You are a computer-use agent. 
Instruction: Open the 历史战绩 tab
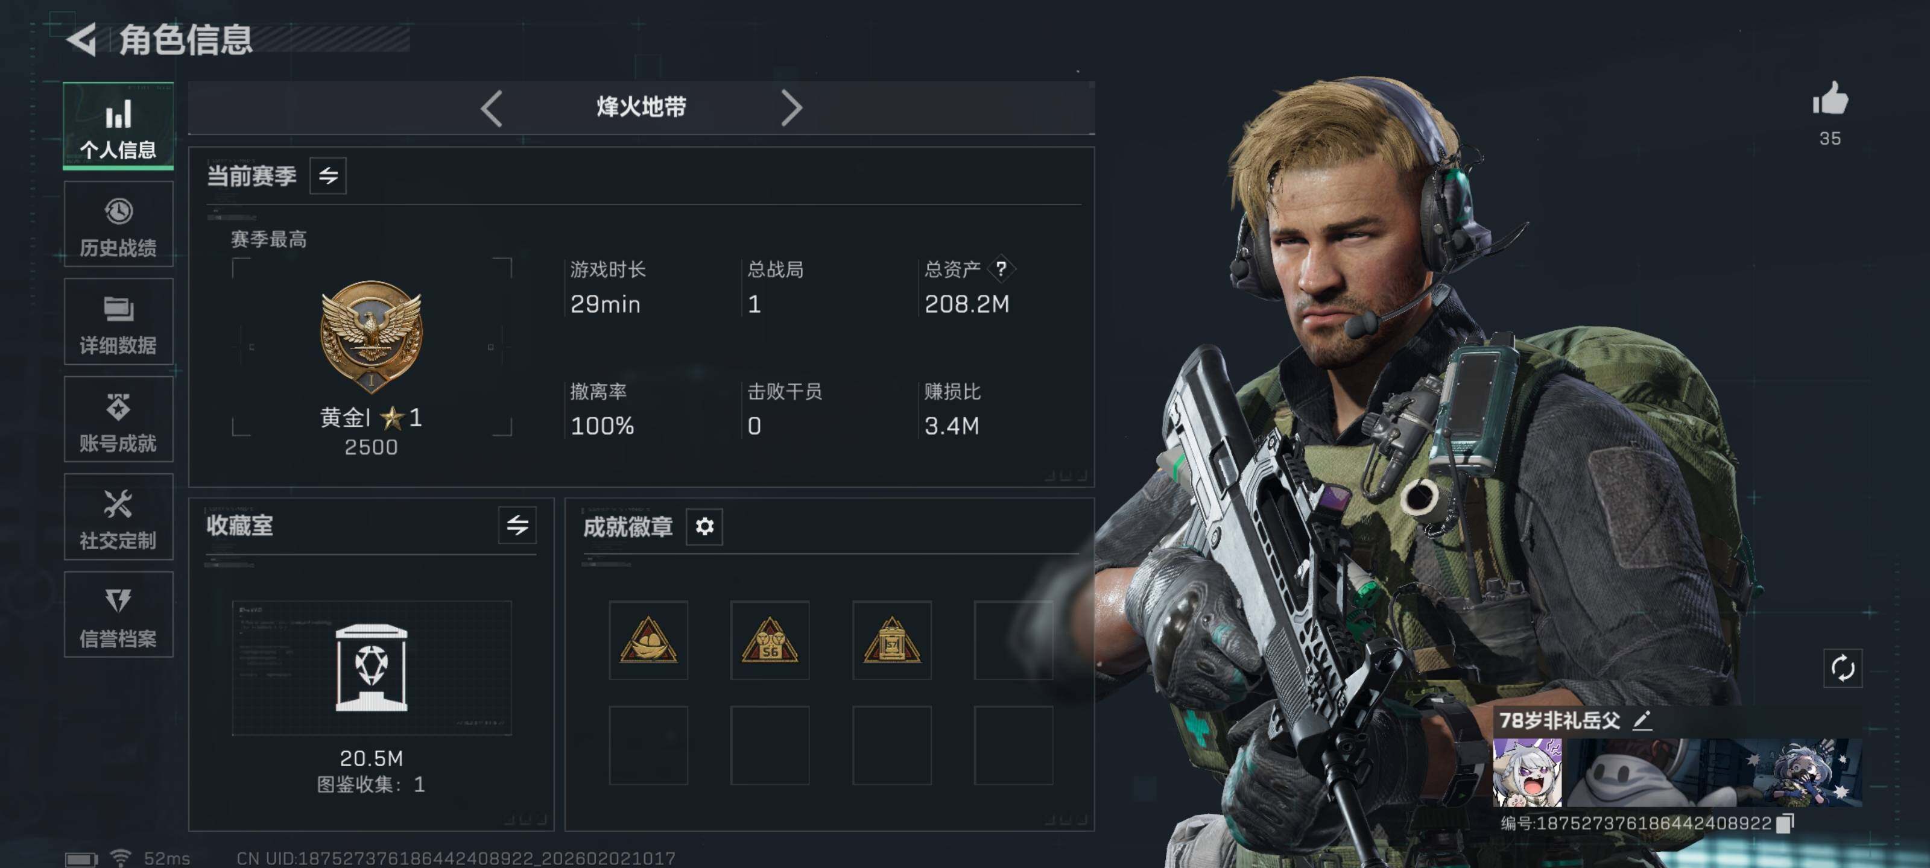118,224
